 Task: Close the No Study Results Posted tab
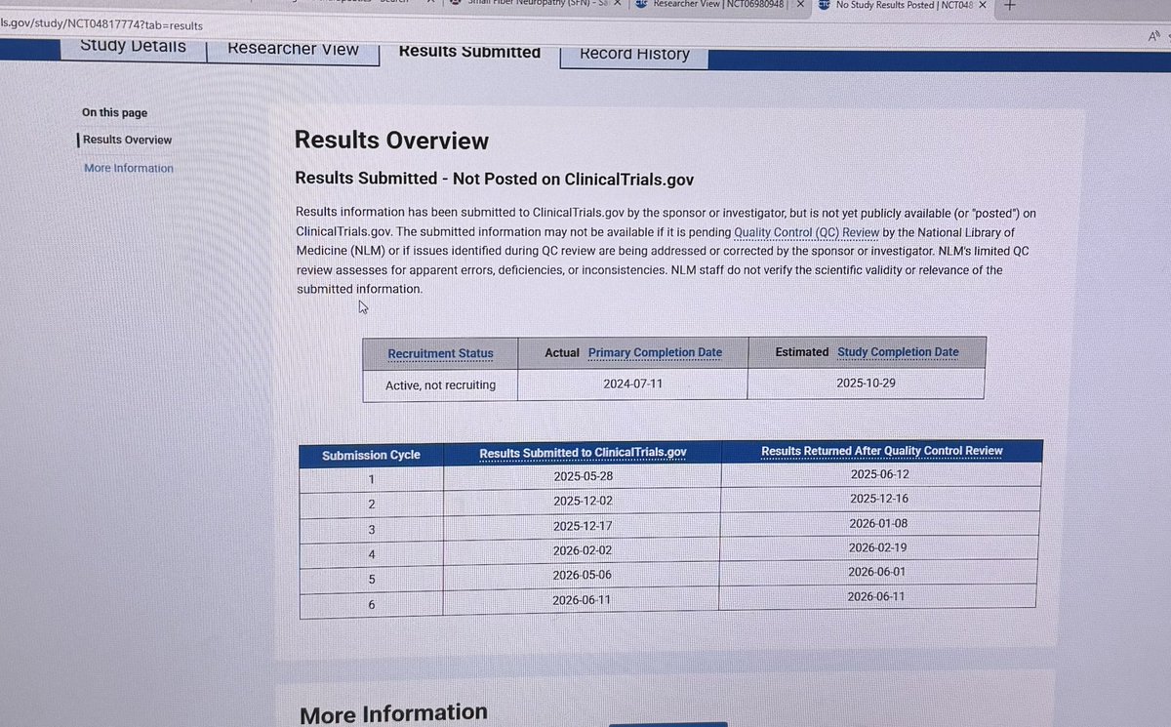pyautogui.click(x=981, y=5)
